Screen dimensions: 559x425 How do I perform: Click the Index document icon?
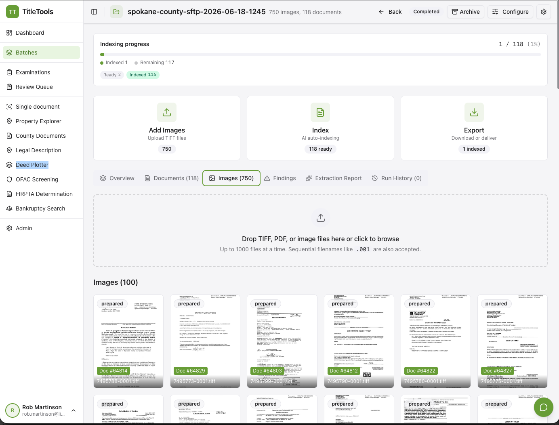(x=320, y=112)
